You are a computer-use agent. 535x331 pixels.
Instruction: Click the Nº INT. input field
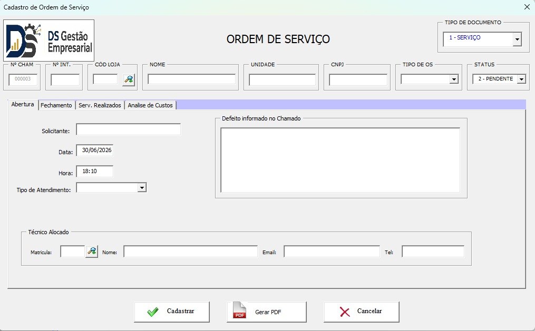coord(65,79)
